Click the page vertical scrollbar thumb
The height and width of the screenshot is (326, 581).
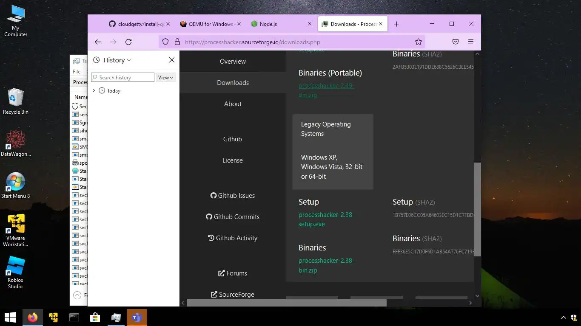(477, 209)
